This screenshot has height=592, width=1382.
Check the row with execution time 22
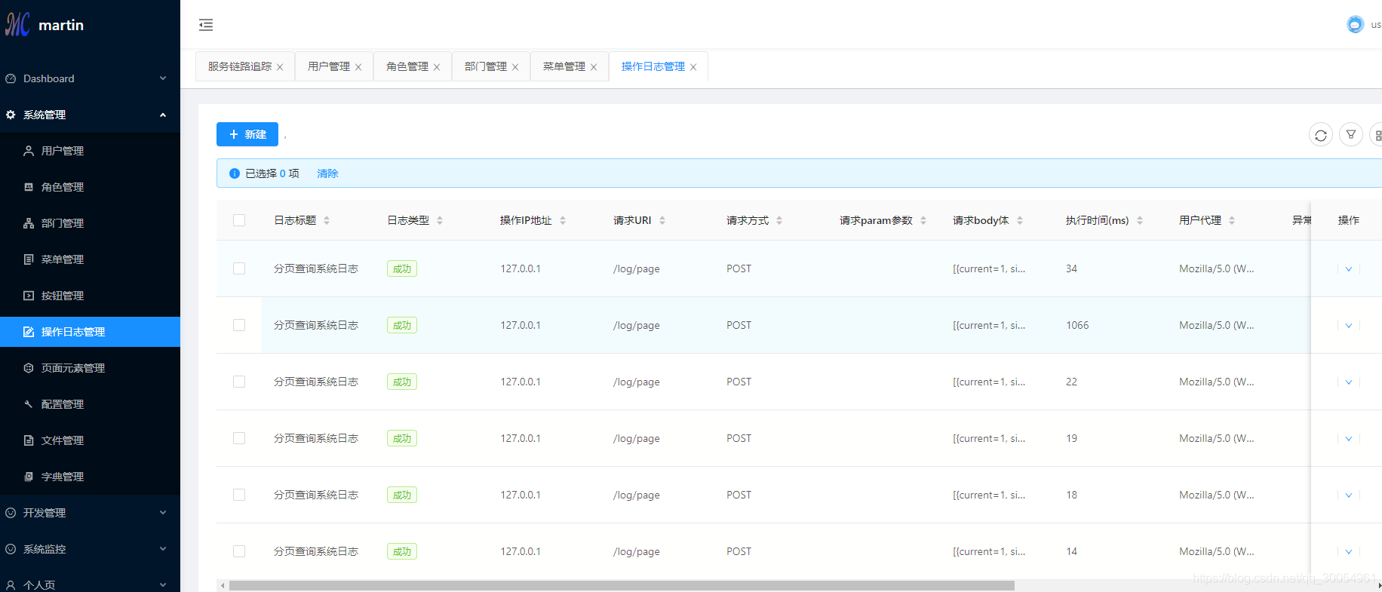(239, 382)
